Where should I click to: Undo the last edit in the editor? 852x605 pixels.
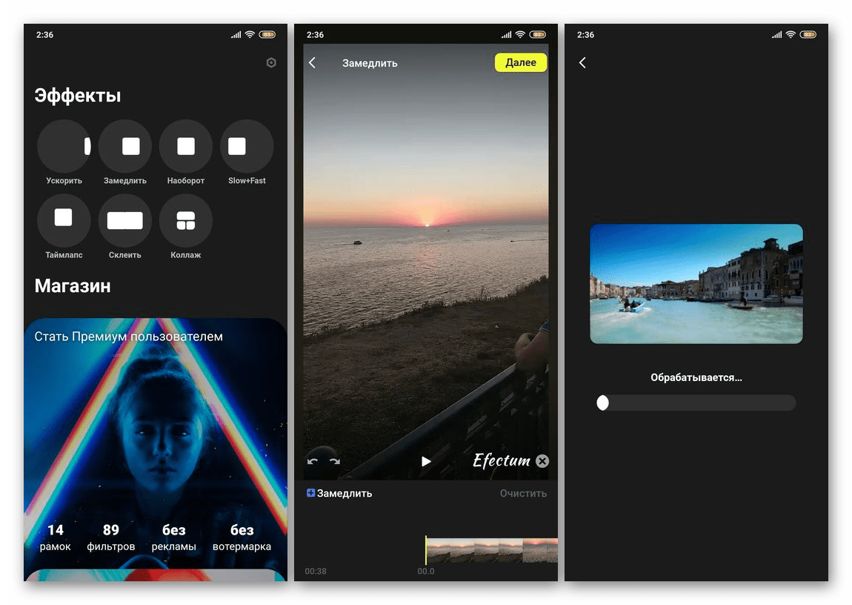point(313,461)
